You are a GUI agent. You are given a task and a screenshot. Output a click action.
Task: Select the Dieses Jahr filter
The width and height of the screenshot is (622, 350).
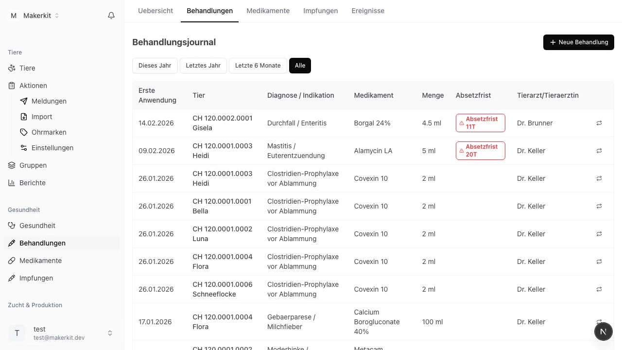[x=155, y=66]
